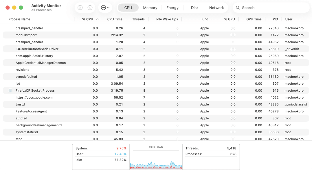The height and width of the screenshot is (174, 312).
Task: Switch to the Network tab
Action: pos(216,8)
